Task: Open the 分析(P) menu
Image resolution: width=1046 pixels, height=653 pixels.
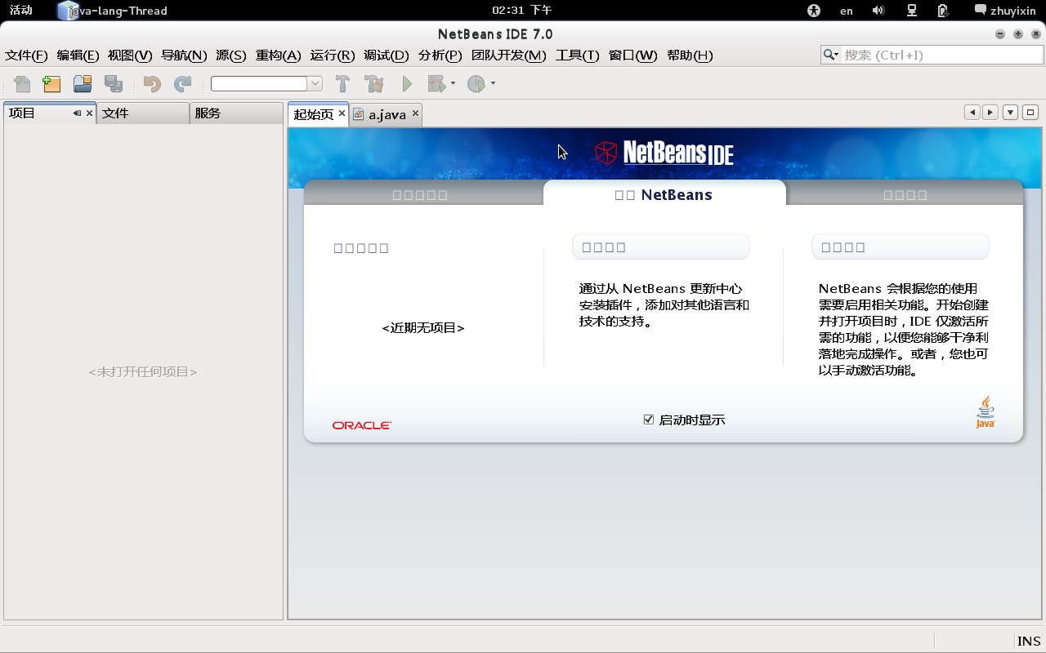Action: pos(440,56)
